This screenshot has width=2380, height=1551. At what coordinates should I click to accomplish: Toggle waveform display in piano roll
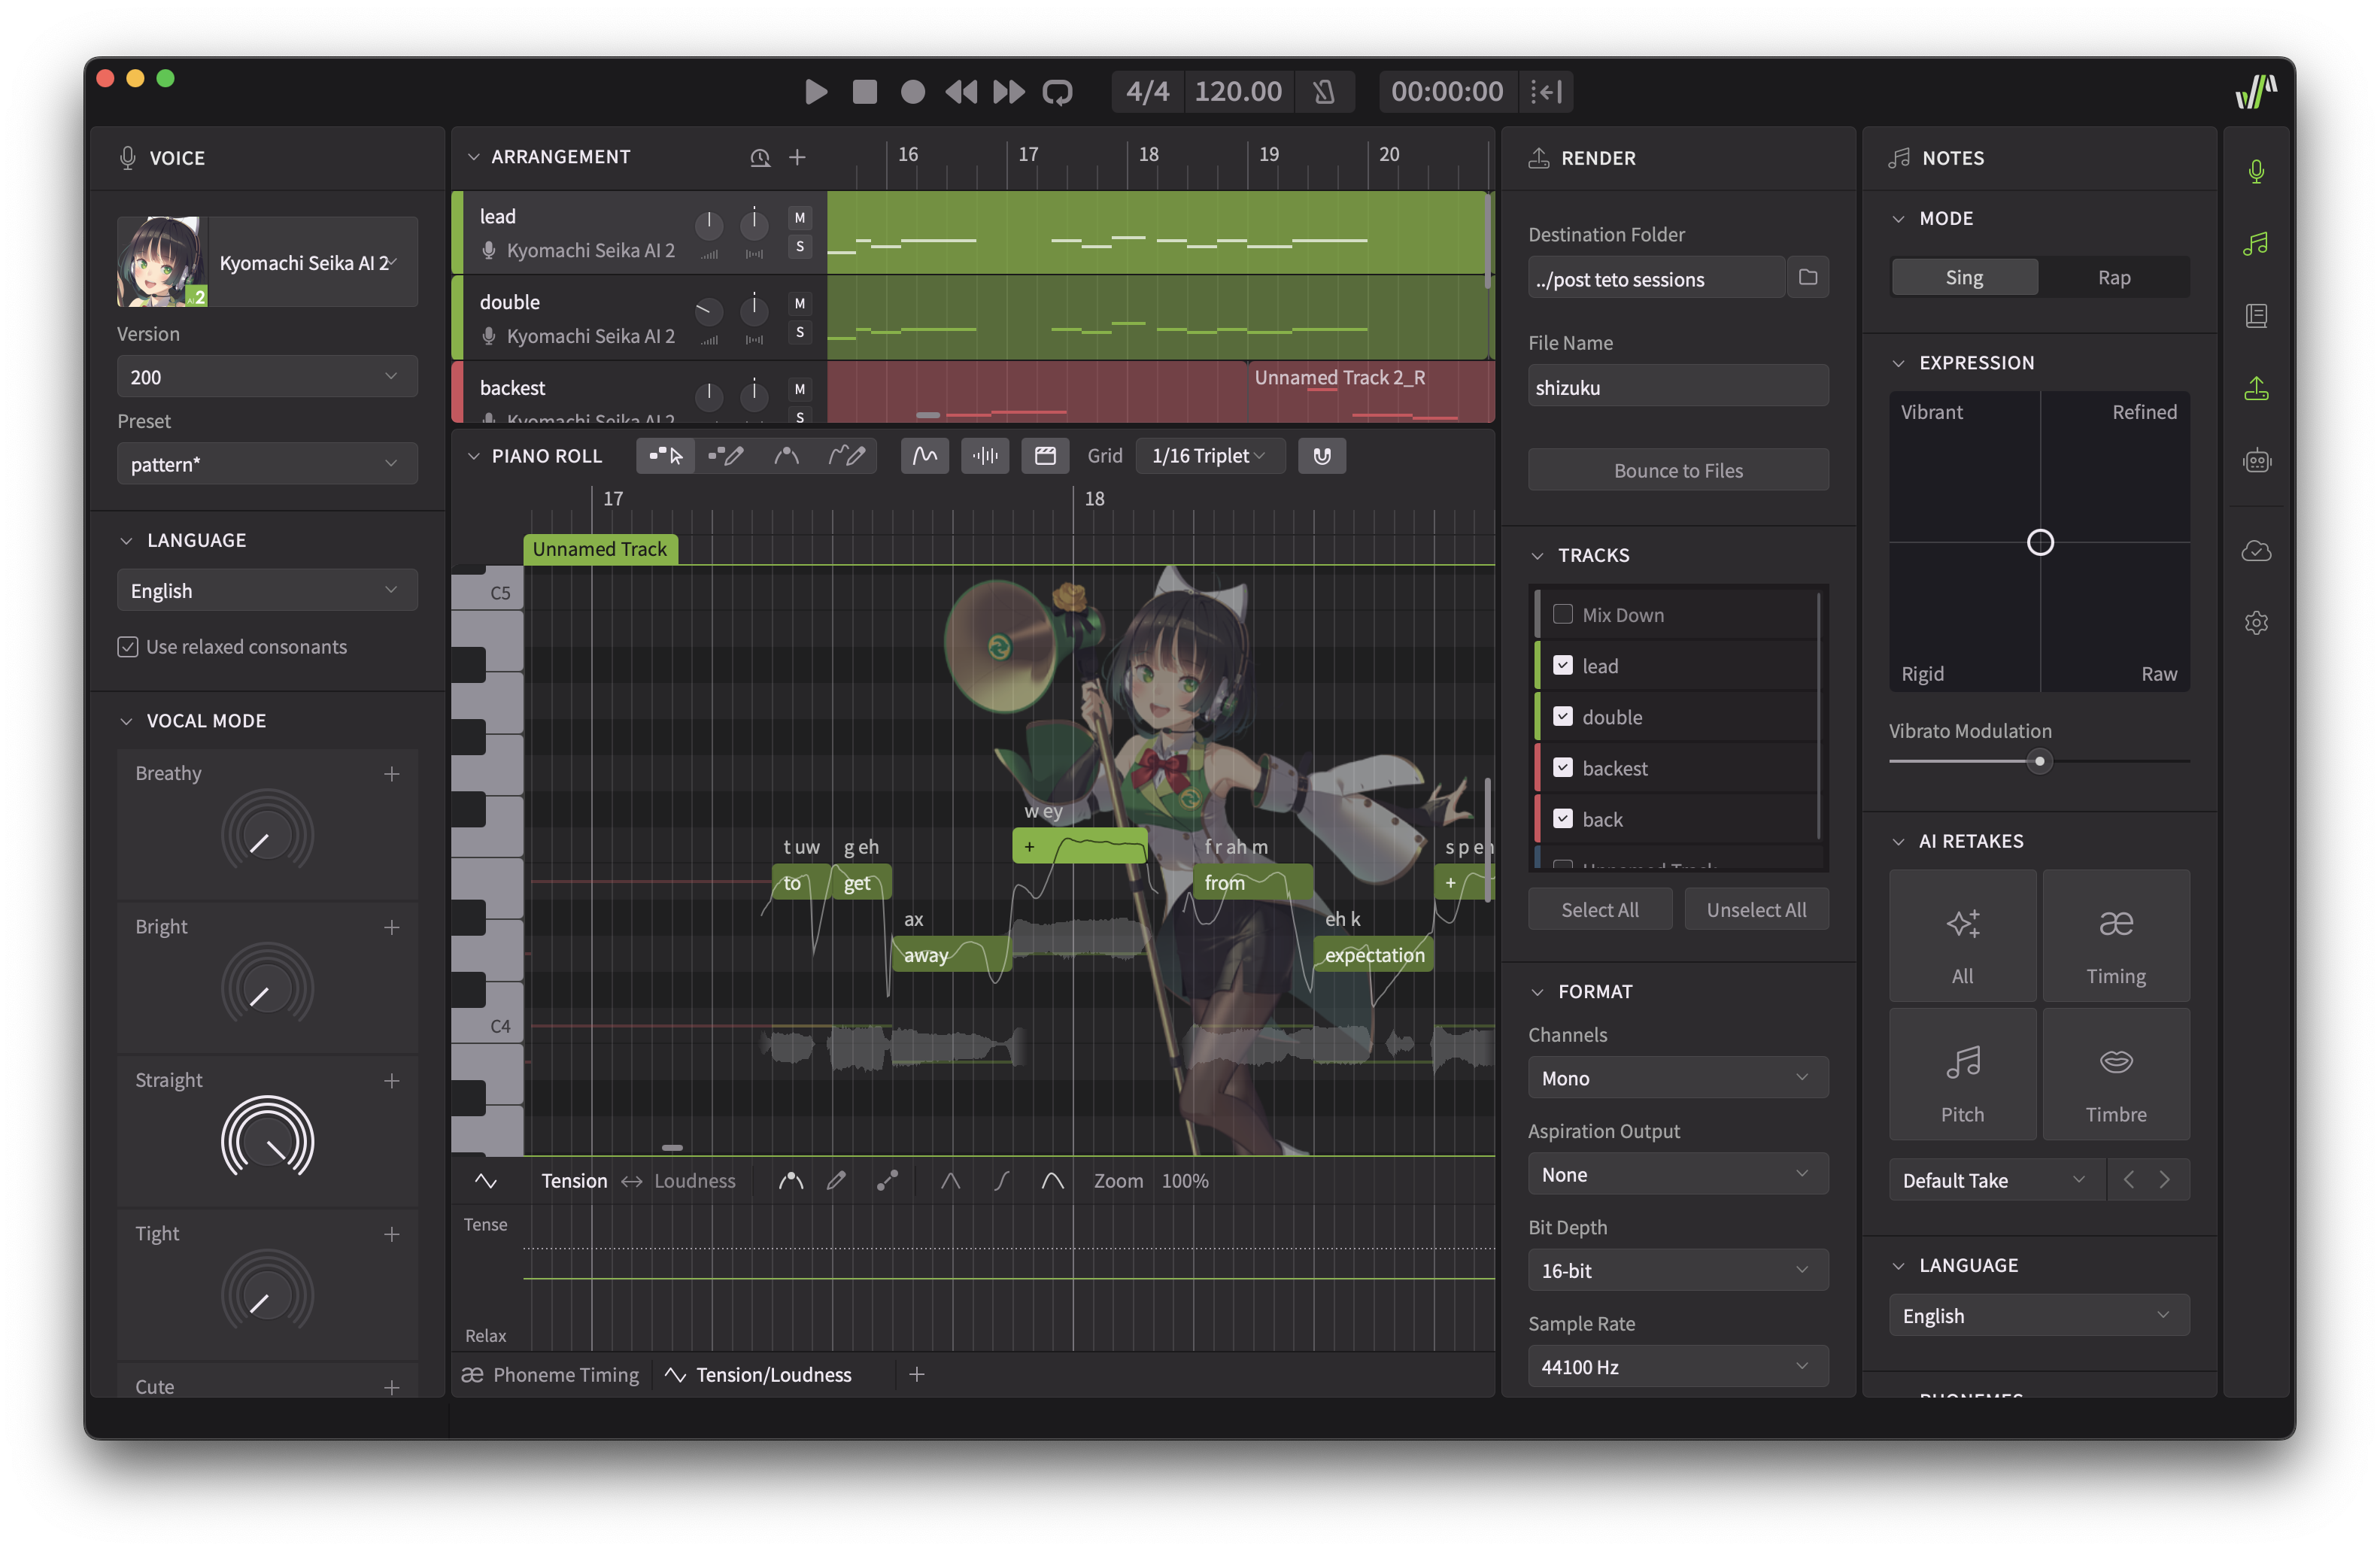pyautogui.click(x=985, y=456)
